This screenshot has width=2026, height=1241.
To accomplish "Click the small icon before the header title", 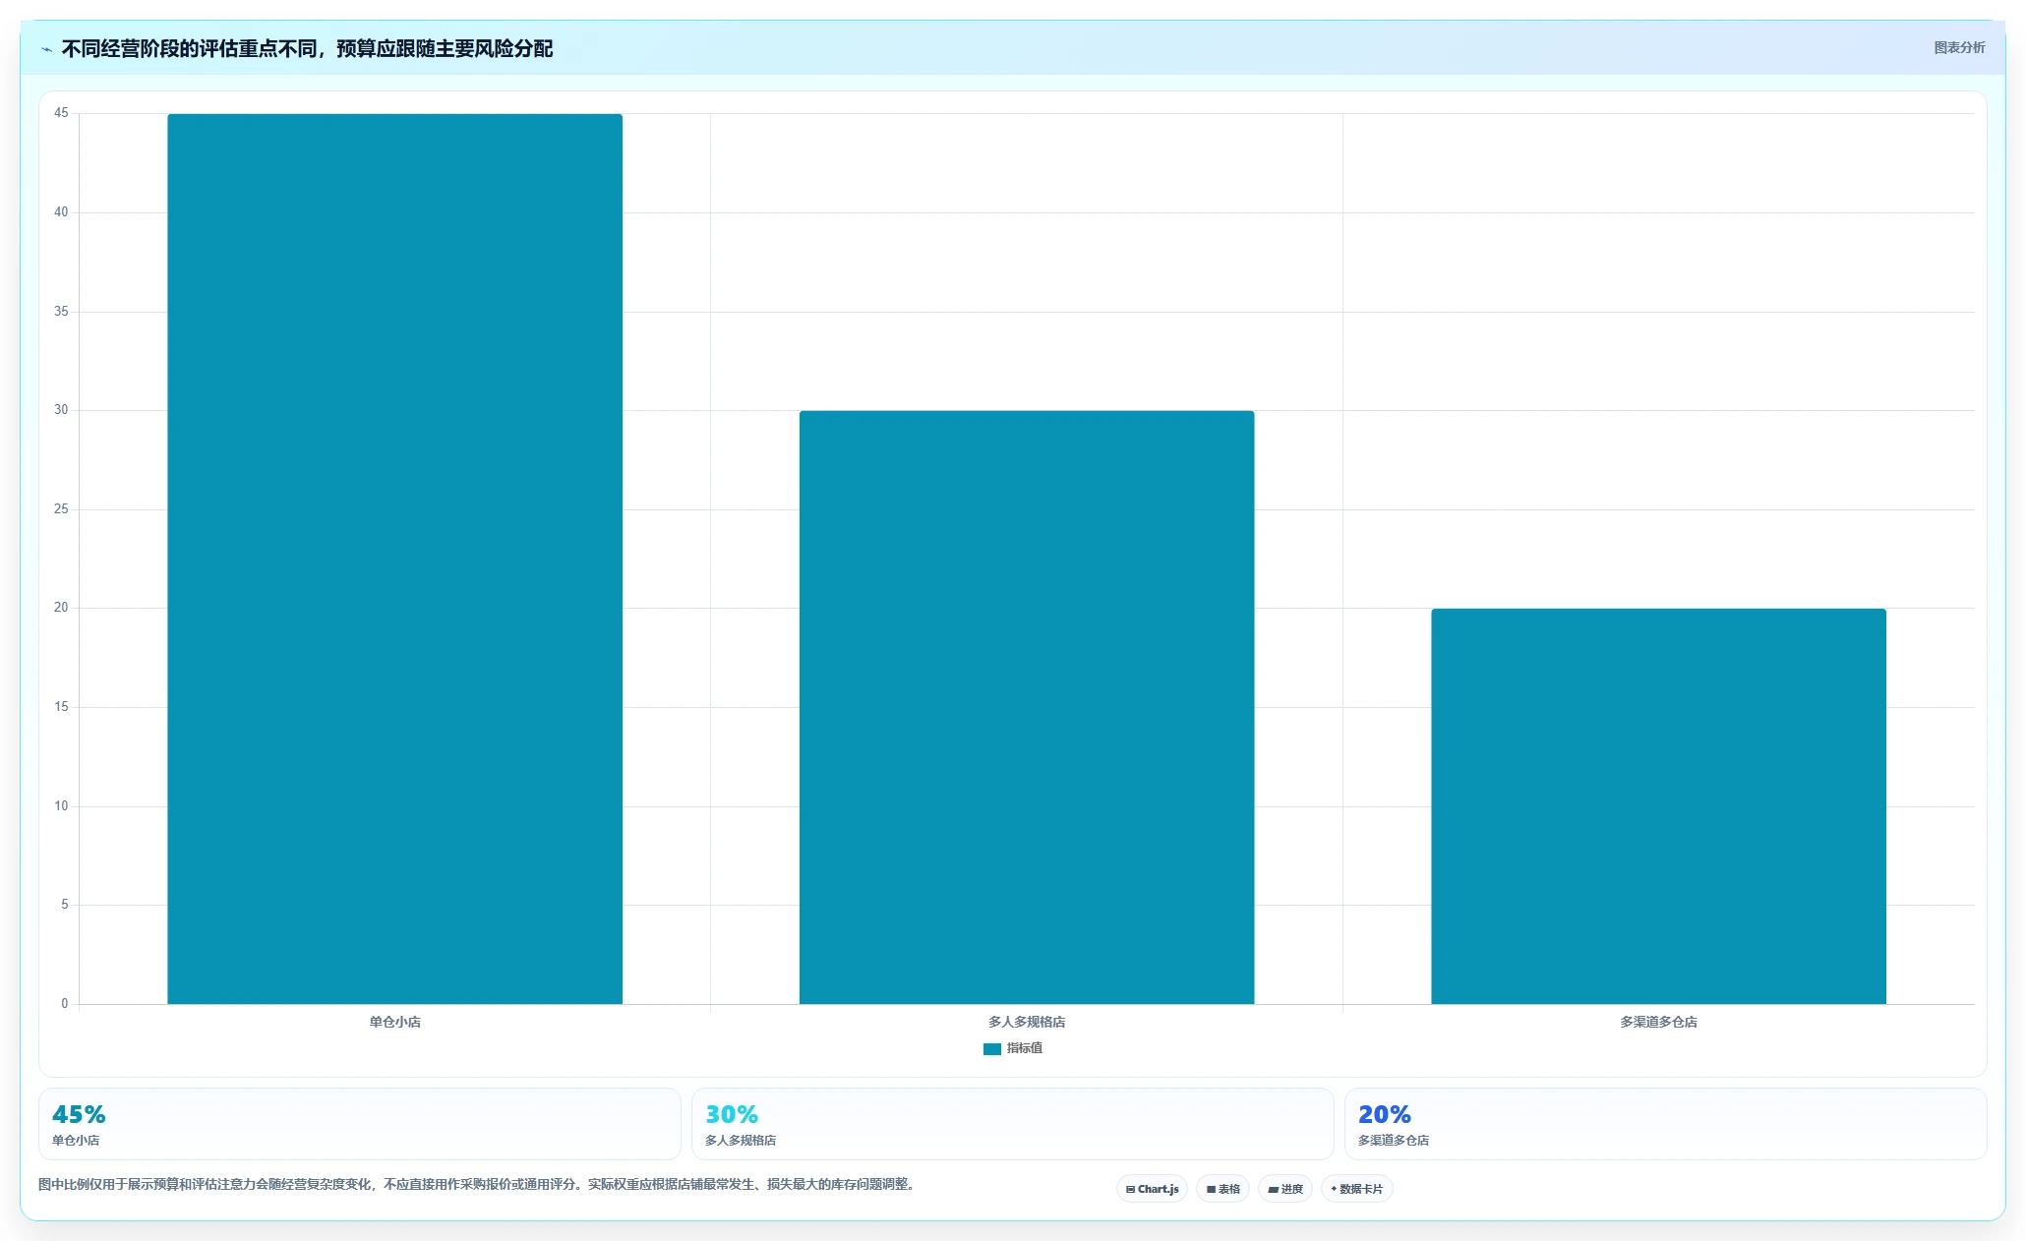I will pyautogui.click(x=46, y=49).
